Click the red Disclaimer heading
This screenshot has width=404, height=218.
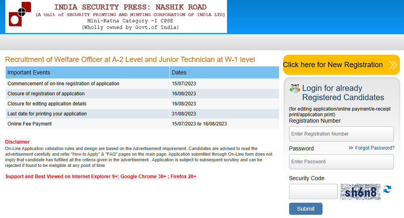(17, 142)
